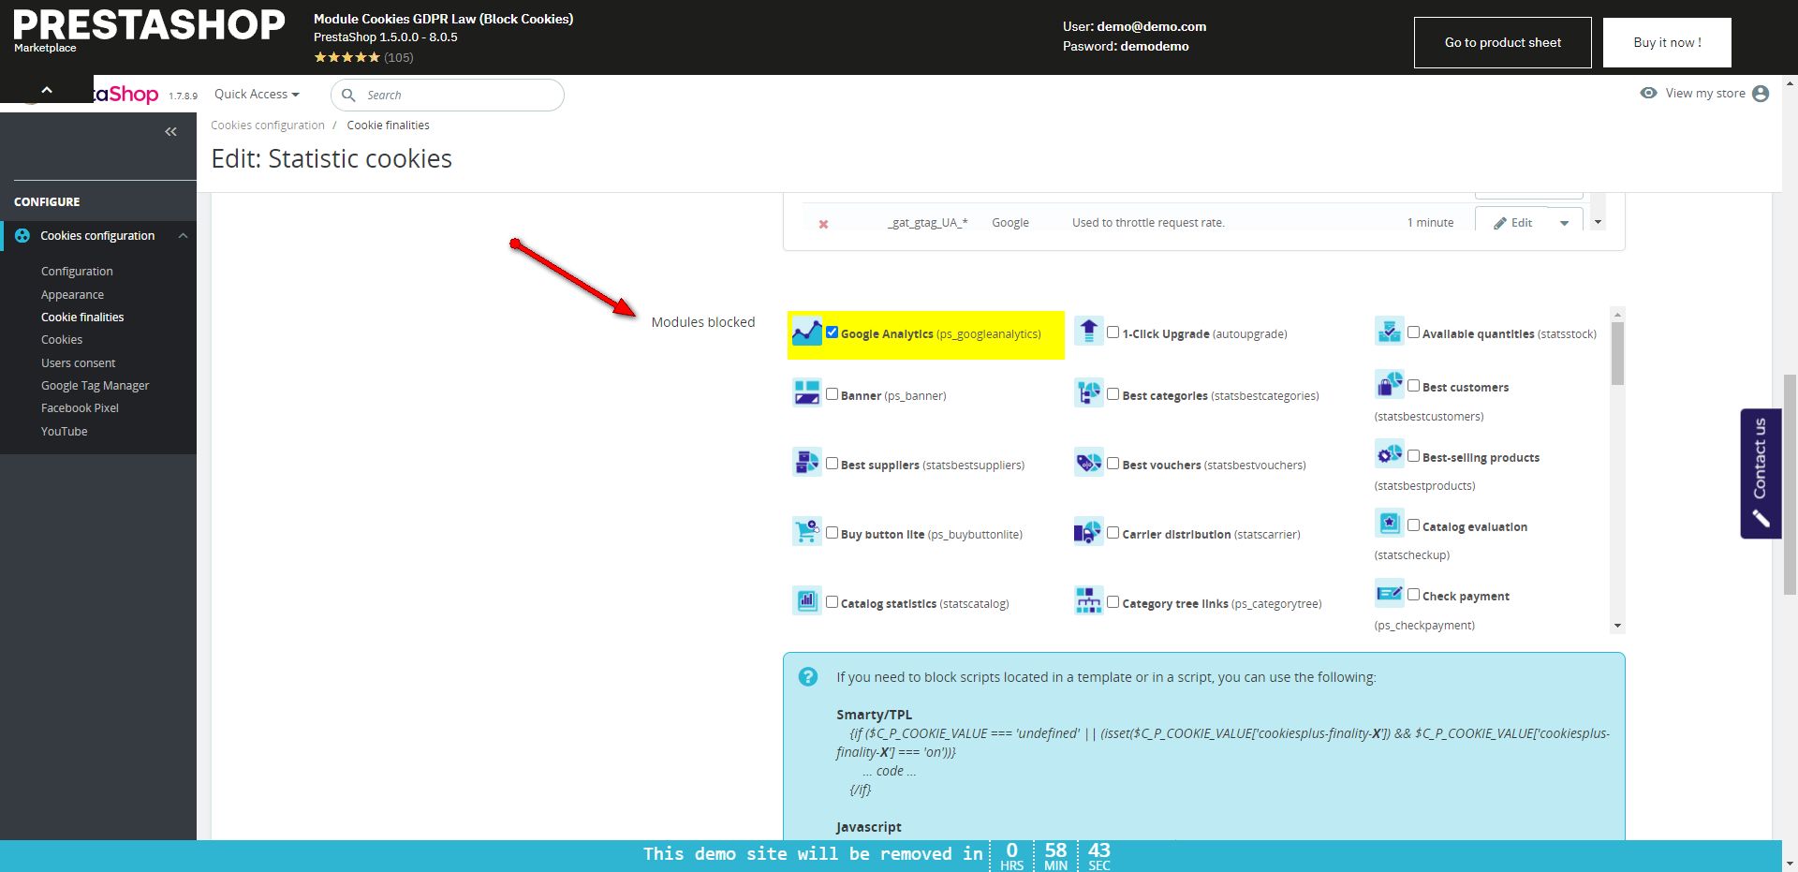Click the Buy it now button
The width and height of the screenshot is (1798, 872).
1667,42
